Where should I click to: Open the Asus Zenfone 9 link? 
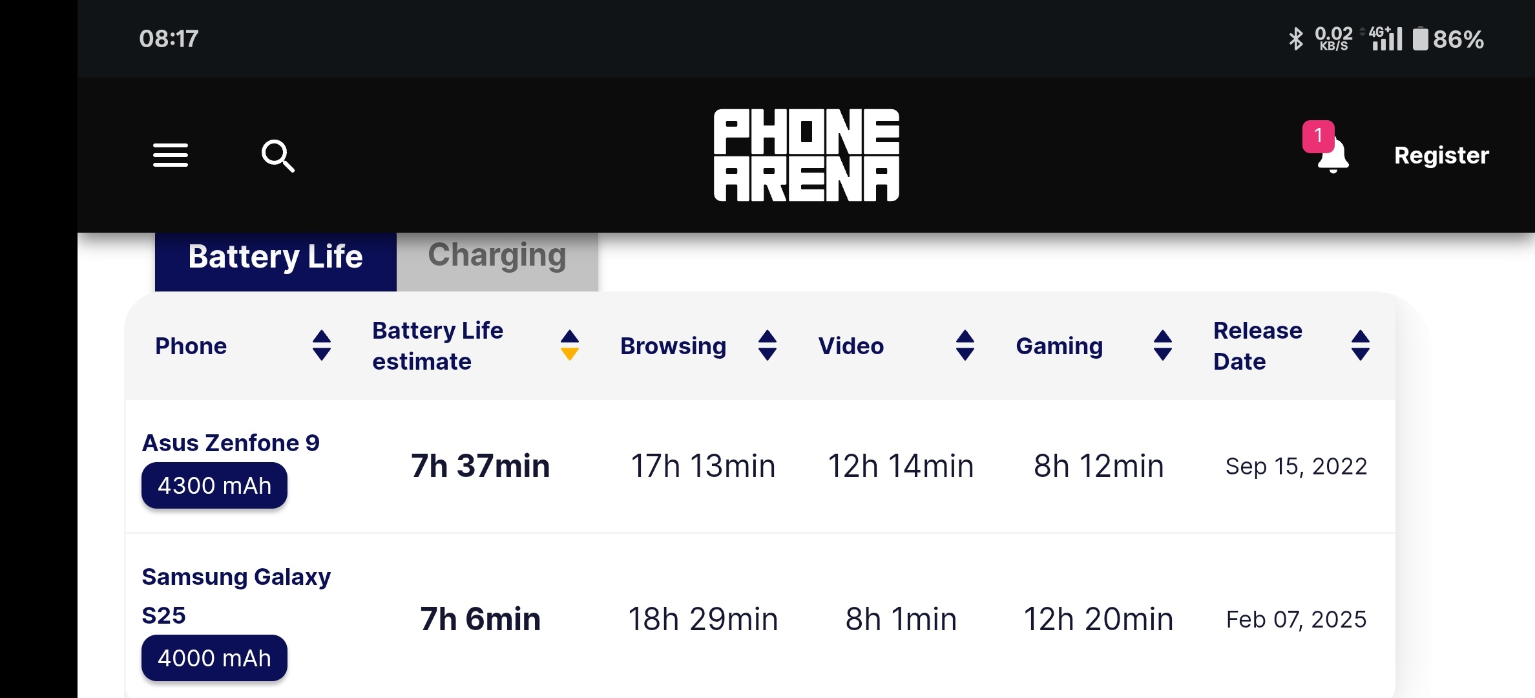click(x=231, y=443)
